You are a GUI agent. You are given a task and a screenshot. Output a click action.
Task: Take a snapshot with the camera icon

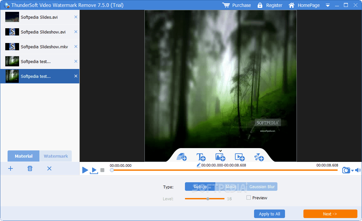pos(346,170)
